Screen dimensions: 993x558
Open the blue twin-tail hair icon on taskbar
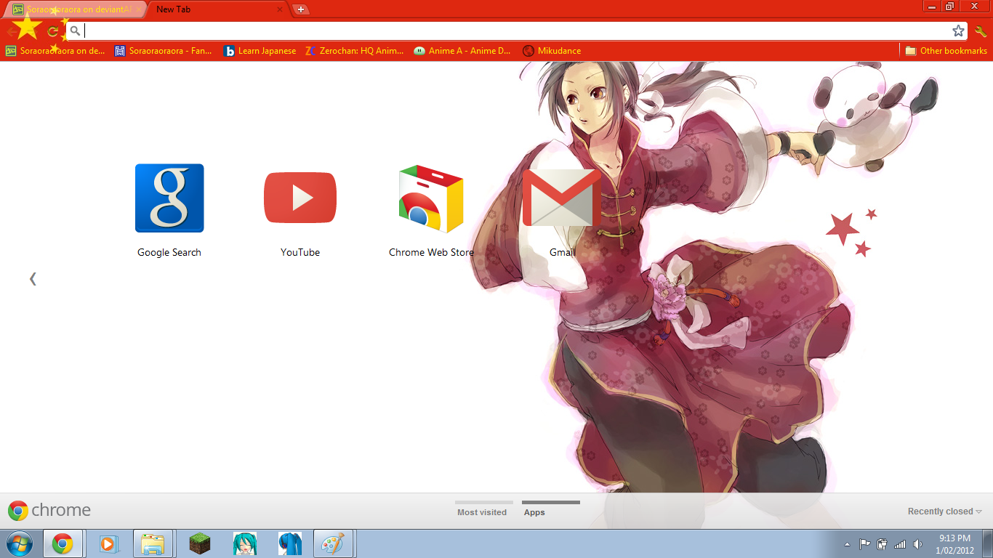tap(289, 543)
